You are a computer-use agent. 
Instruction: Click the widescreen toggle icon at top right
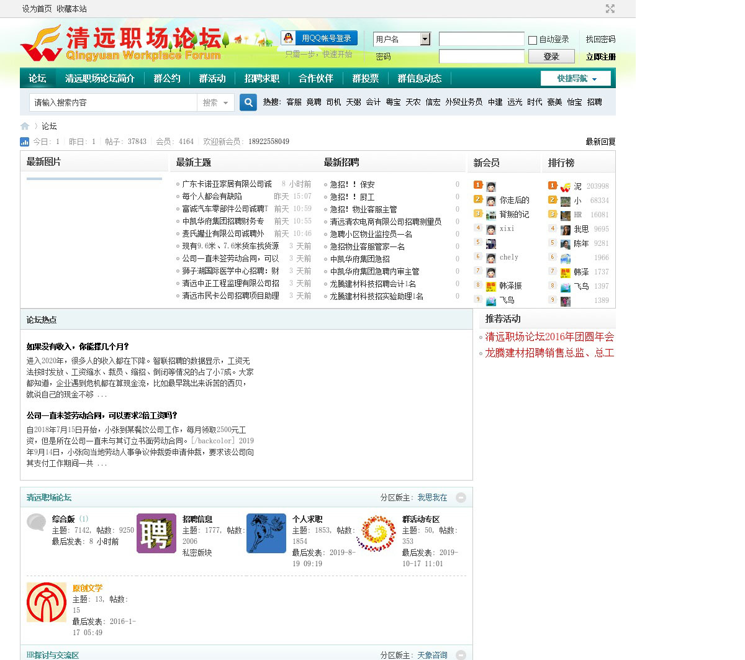click(610, 9)
